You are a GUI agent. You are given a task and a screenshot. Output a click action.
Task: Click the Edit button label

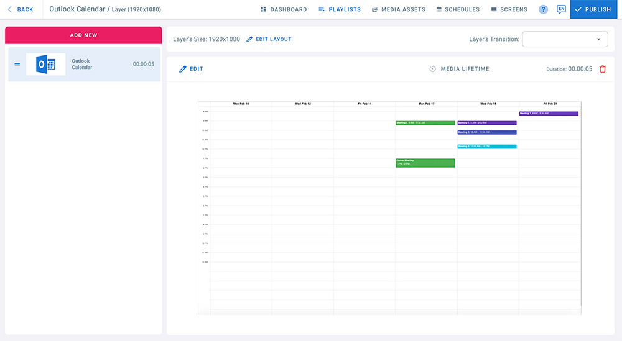pyautogui.click(x=196, y=69)
